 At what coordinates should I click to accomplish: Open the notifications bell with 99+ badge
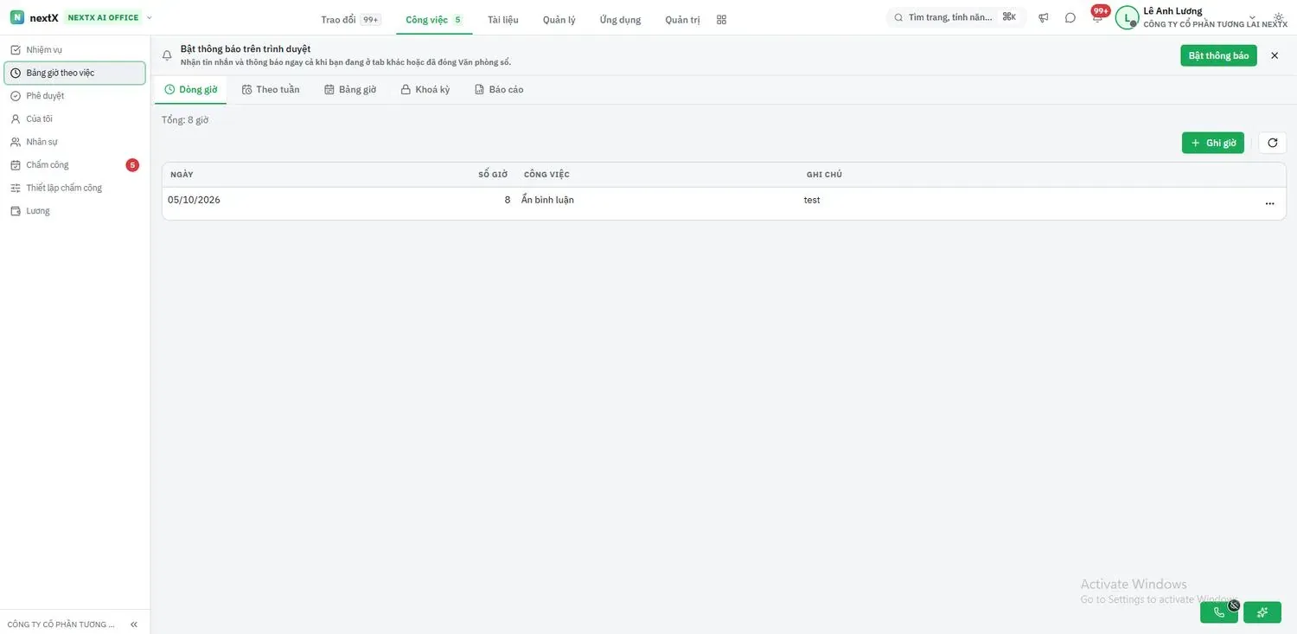click(x=1097, y=17)
